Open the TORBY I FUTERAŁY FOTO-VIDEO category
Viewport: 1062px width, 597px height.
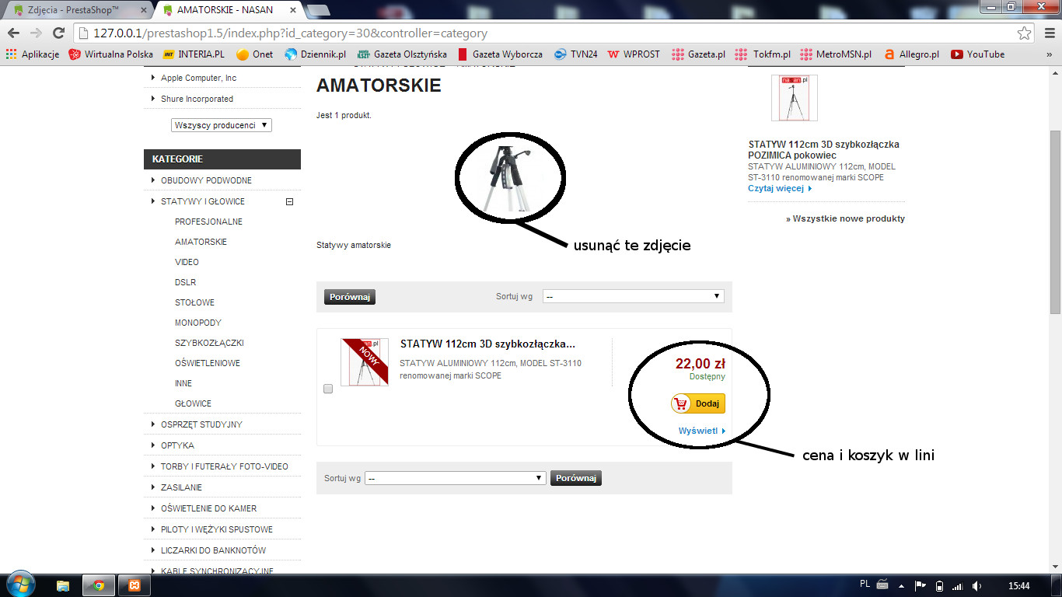225,466
